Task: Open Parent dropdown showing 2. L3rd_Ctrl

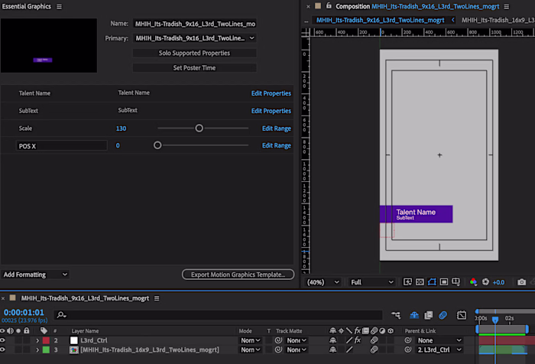Action: [439, 350]
